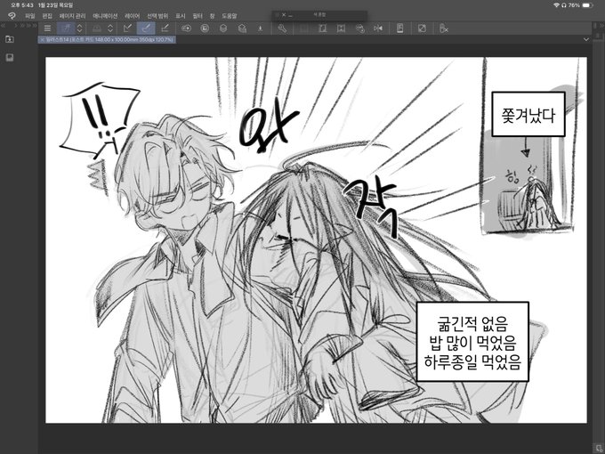
Task: Flip the canvas horizontally
Action: (378, 28)
